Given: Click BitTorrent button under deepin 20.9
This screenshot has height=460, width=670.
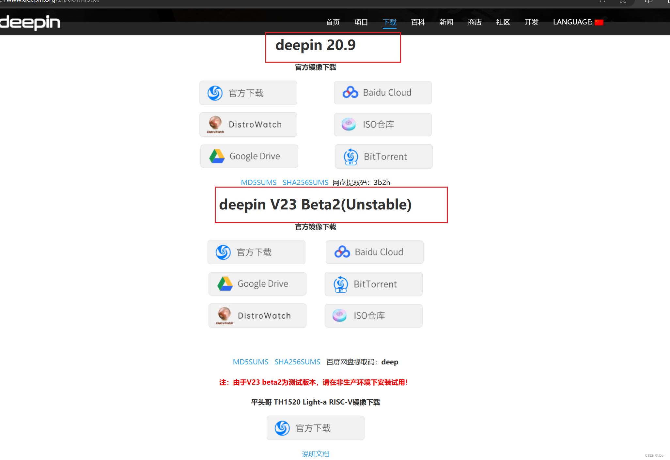Looking at the screenshot, I should 383,157.
